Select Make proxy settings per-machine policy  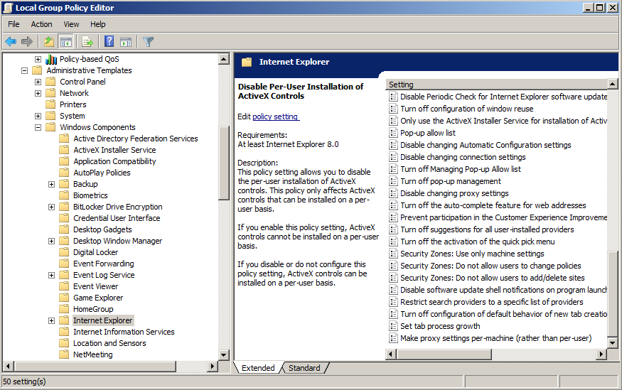pyautogui.click(x=496, y=338)
